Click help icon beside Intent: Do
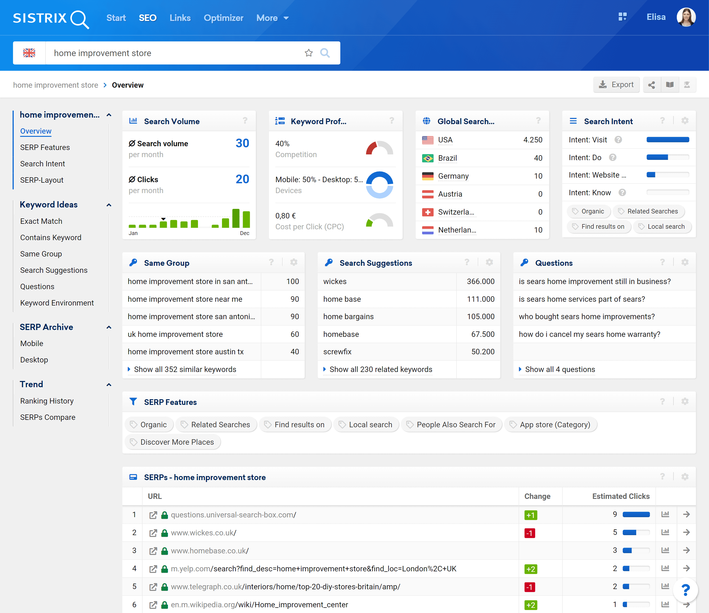Screen dimensions: 709x613 click(x=613, y=157)
